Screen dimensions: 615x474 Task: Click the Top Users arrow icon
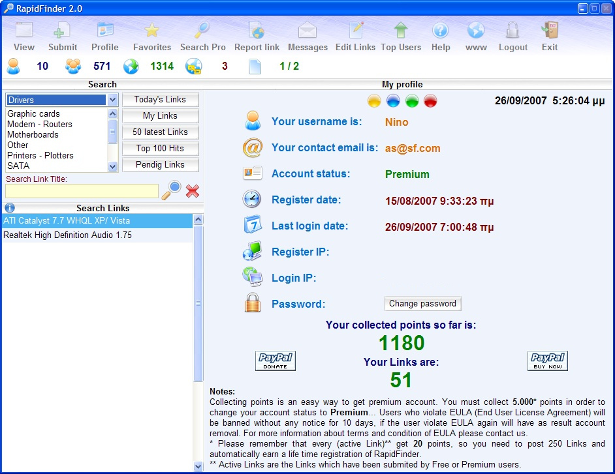click(x=401, y=31)
